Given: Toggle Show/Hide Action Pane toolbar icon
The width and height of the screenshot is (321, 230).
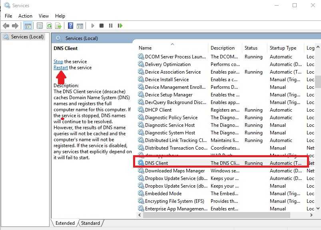Looking at the screenshot, I should [80, 26].
